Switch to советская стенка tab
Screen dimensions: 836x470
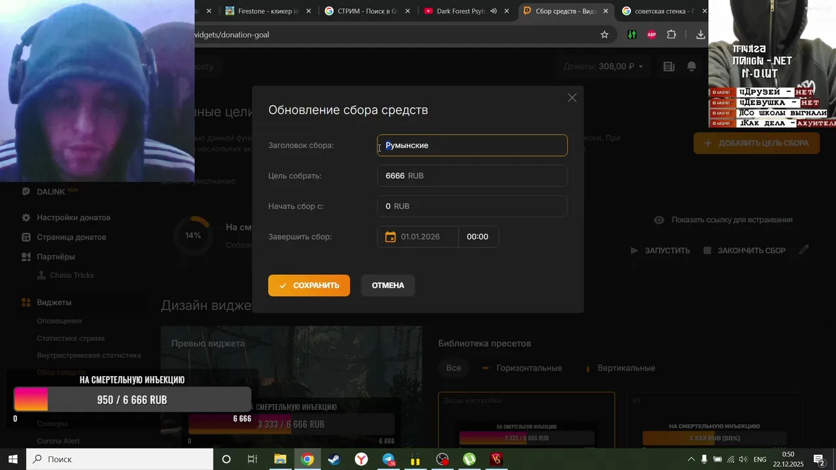pyautogui.click(x=664, y=11)
